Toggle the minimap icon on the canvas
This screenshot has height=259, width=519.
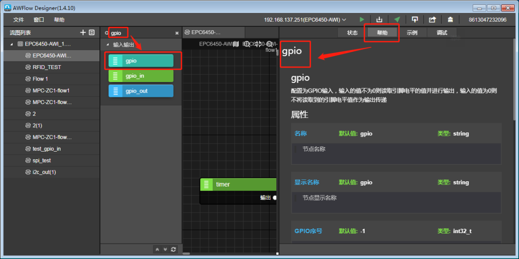tap(236, 44)
